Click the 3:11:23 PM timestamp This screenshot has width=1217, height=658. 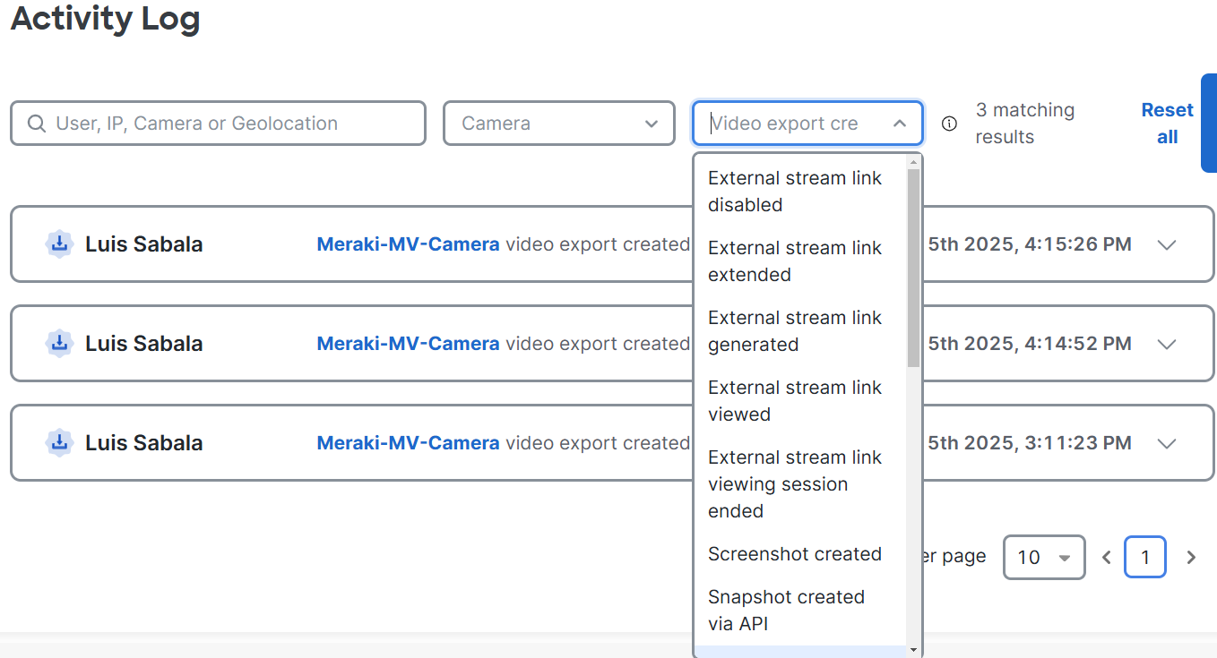tap(1030, 443)
